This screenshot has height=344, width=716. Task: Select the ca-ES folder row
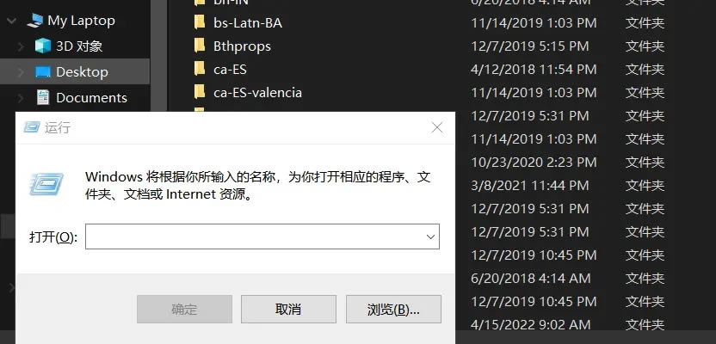[x=429, y=70]
